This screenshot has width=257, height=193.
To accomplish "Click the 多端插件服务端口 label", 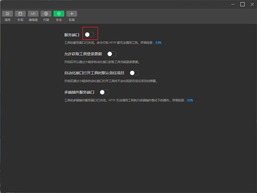I will [x=79, y=92].
